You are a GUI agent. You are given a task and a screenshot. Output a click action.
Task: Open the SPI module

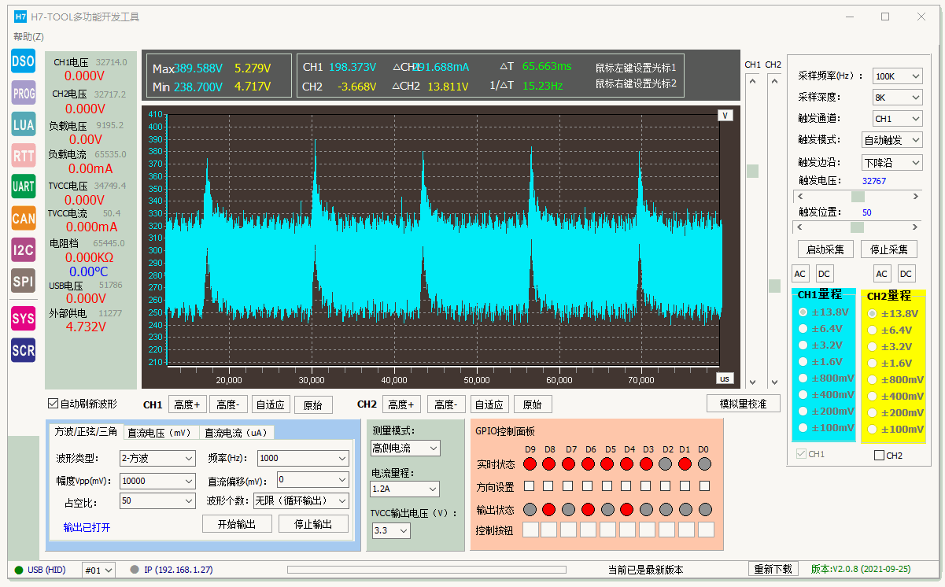click(x=23, y=281)
